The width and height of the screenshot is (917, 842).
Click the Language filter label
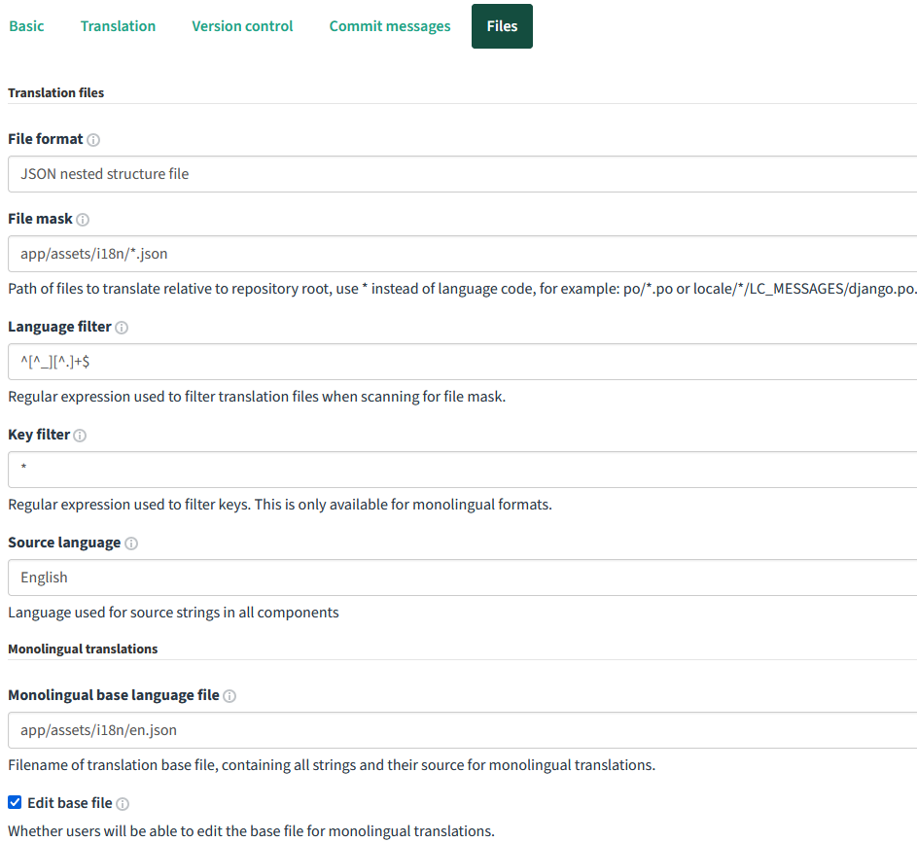(59, 327)
